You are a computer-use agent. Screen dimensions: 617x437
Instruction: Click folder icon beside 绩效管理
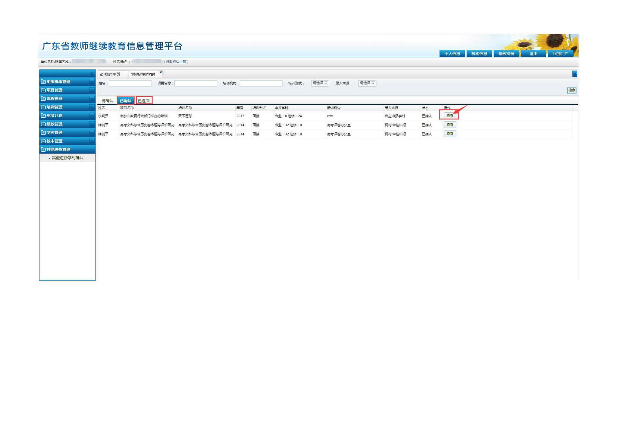coord(43,124)
